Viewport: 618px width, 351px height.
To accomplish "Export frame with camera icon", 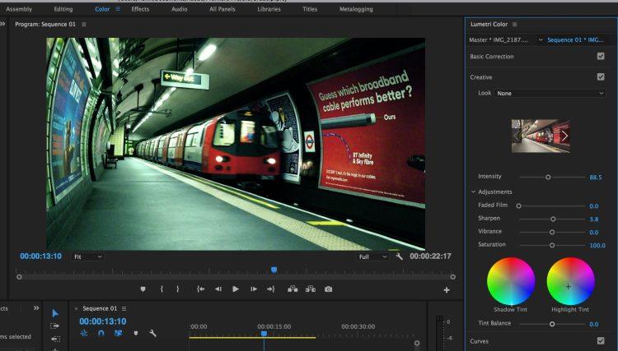I will (x=328, y=289).
